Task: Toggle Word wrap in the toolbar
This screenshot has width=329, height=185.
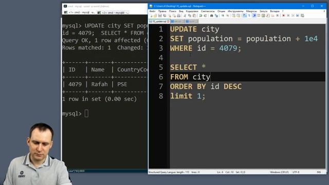Action: coord(245,15)
